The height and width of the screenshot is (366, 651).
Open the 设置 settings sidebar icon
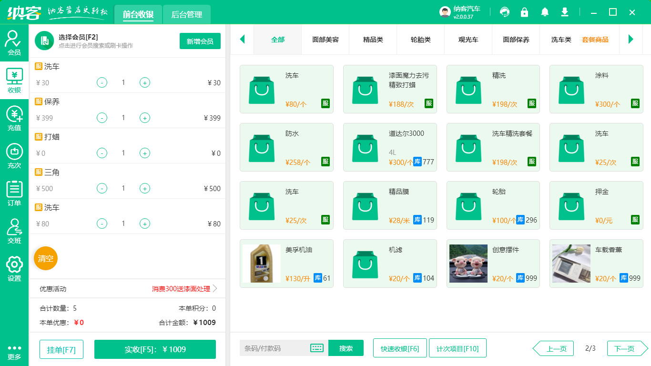pyautogui.click(x=14, y=269)
